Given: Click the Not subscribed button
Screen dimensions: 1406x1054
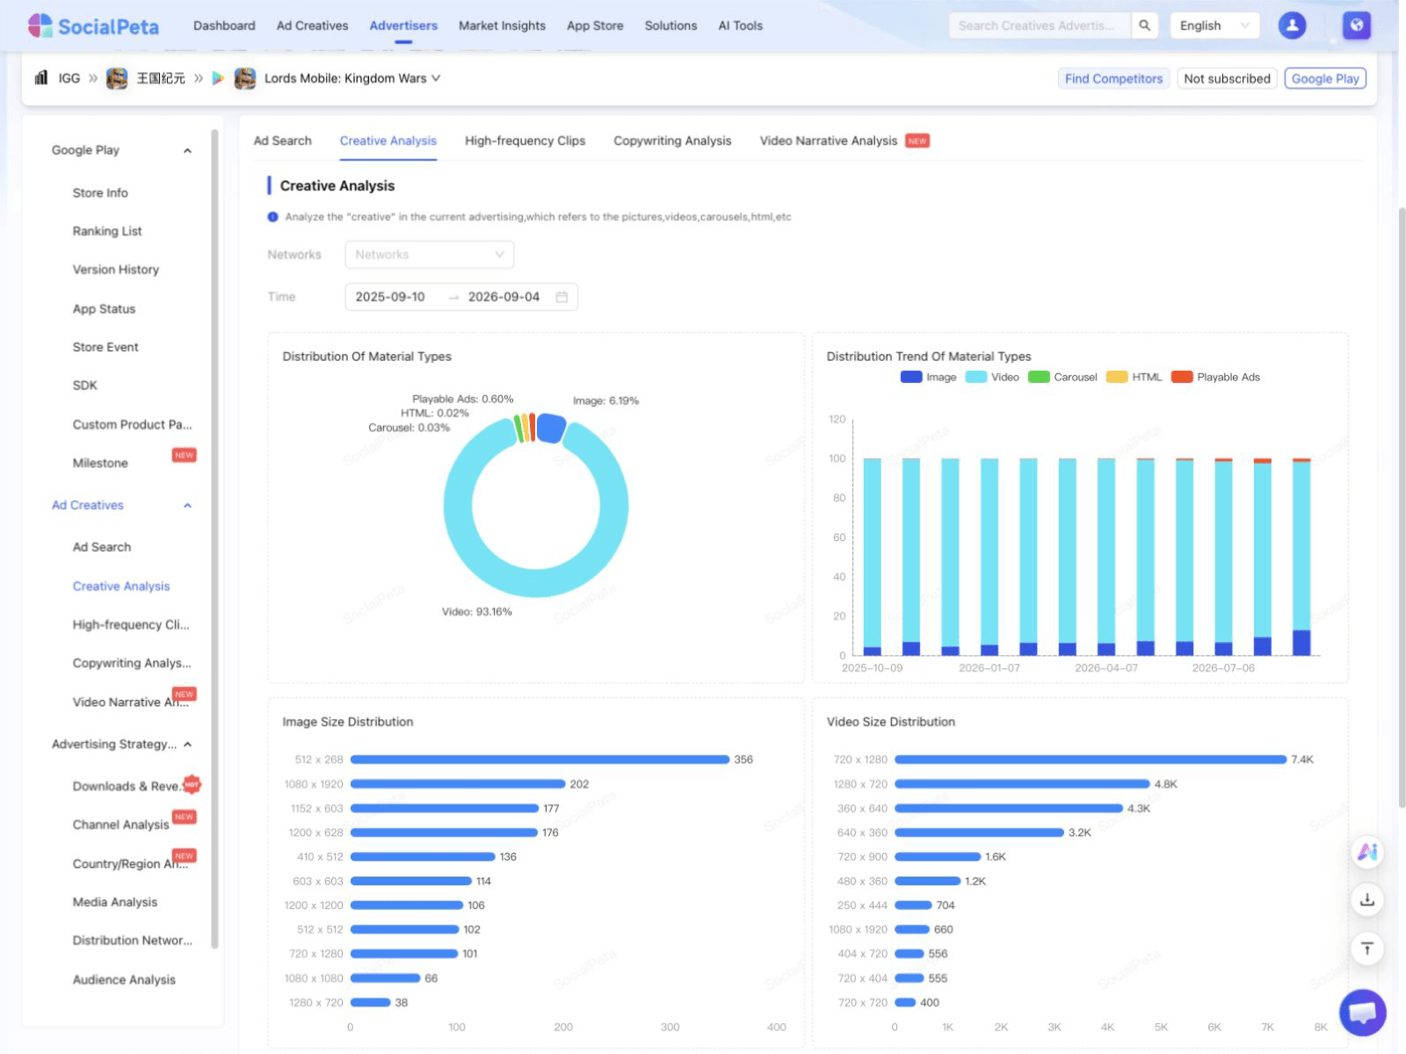Looking at the screenshot, I should click(x=1227, y=78).
